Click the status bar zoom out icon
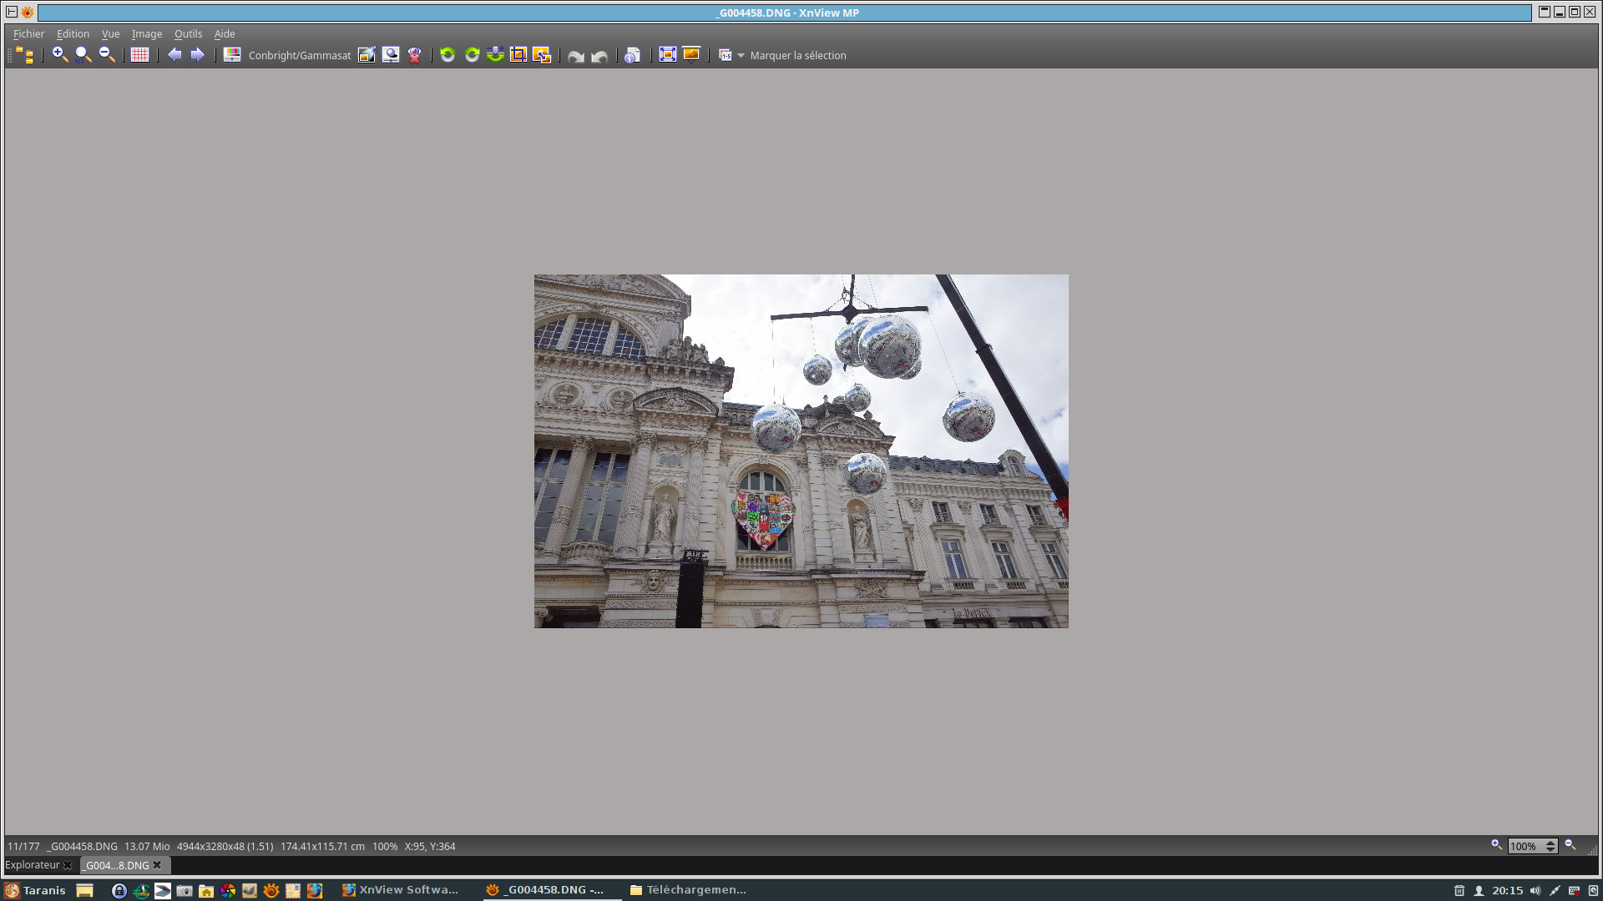The height and width of the screenshot is (901, 1603). coord(1570,845)
